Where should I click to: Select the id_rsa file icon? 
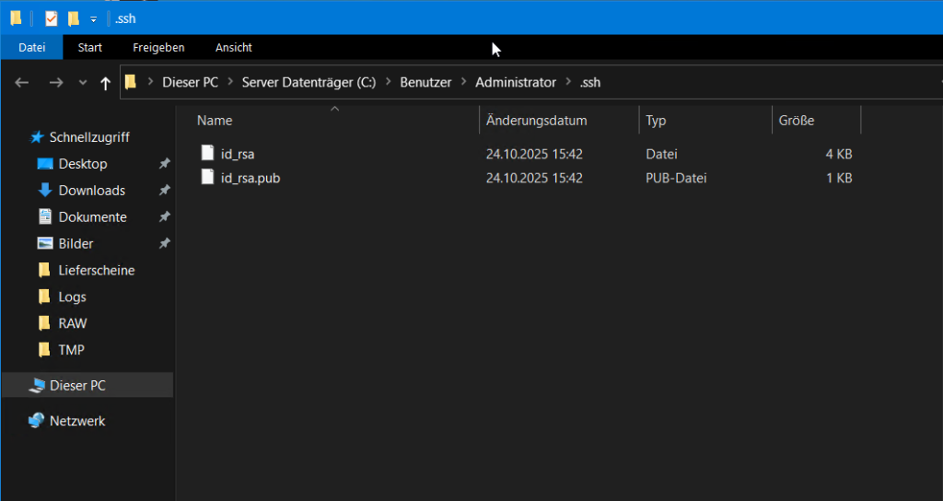207,153
